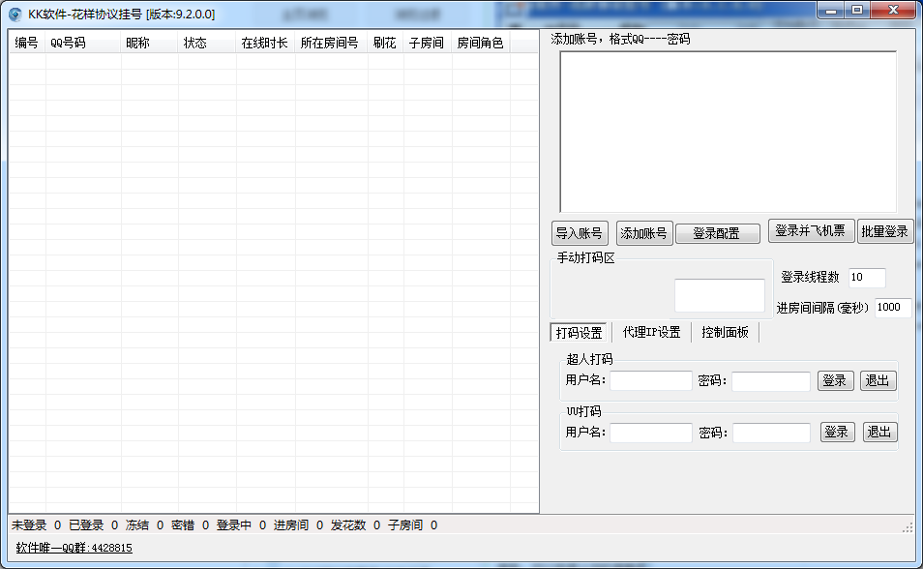Open the 软件唯一QQ群 link

[x=74, y=548]
